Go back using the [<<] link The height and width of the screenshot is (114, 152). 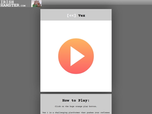pyautogui.click(x=71, y=15)
